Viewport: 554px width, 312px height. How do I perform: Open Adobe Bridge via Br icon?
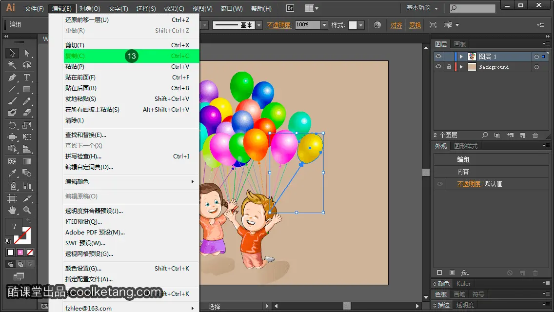click(290, 8)
